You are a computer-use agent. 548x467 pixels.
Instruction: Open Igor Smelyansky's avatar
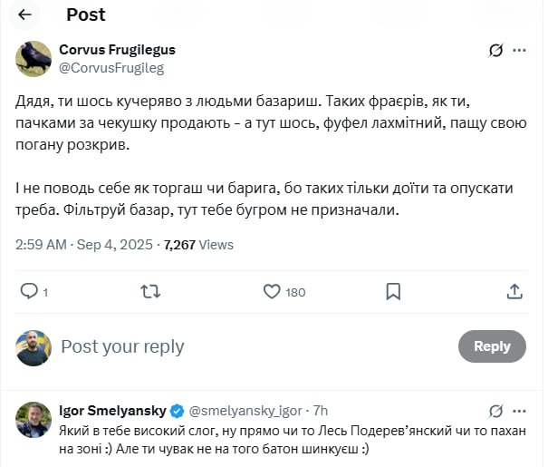34,419
